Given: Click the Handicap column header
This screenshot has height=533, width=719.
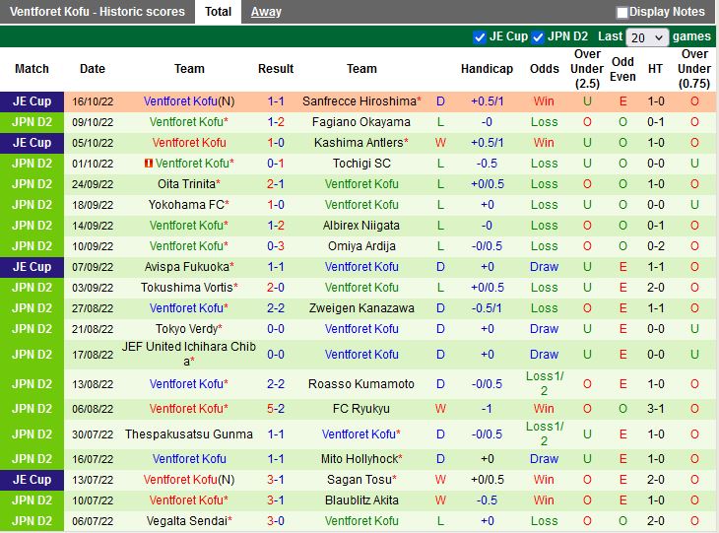Looking at the screenshot, I should (x=487, y=69).
